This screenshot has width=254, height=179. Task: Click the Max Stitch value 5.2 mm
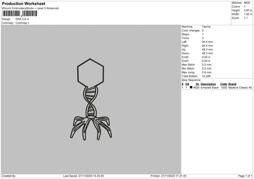207,65
